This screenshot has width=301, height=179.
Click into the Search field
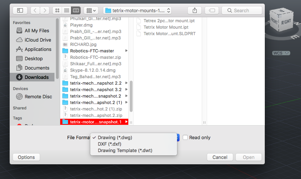tap(242, 10)
